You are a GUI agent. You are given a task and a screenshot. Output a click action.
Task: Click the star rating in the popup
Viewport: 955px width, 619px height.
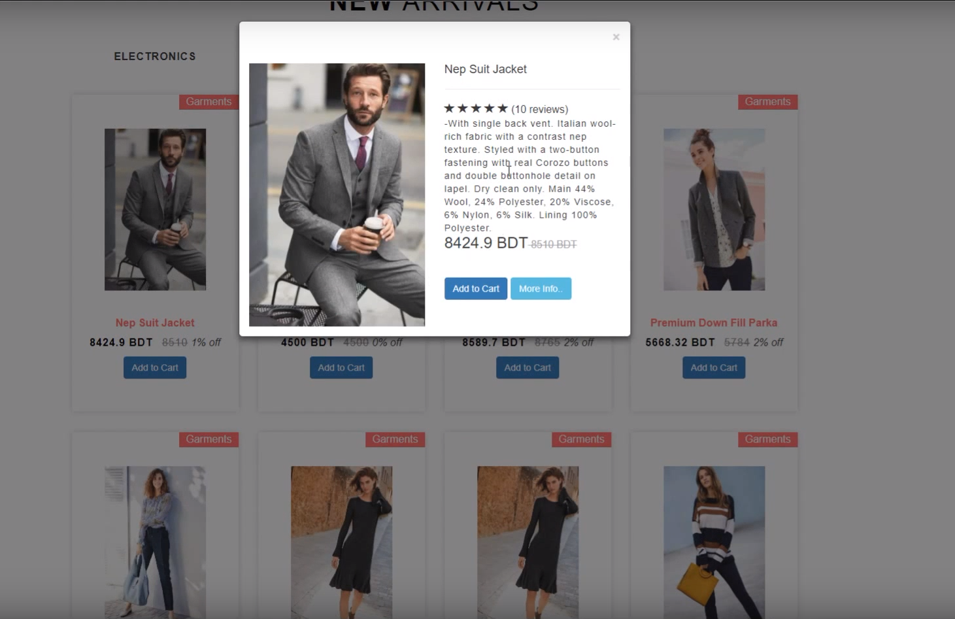[476, 109]
